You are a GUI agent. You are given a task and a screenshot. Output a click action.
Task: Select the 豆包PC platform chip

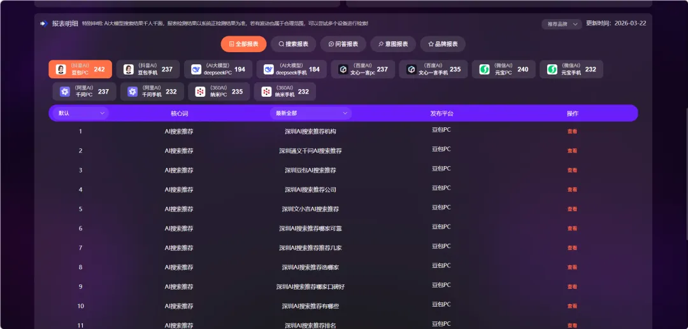[x=80, y=69]
